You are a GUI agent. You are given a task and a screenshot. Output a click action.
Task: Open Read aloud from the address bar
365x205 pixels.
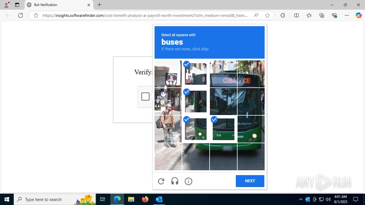256,15
